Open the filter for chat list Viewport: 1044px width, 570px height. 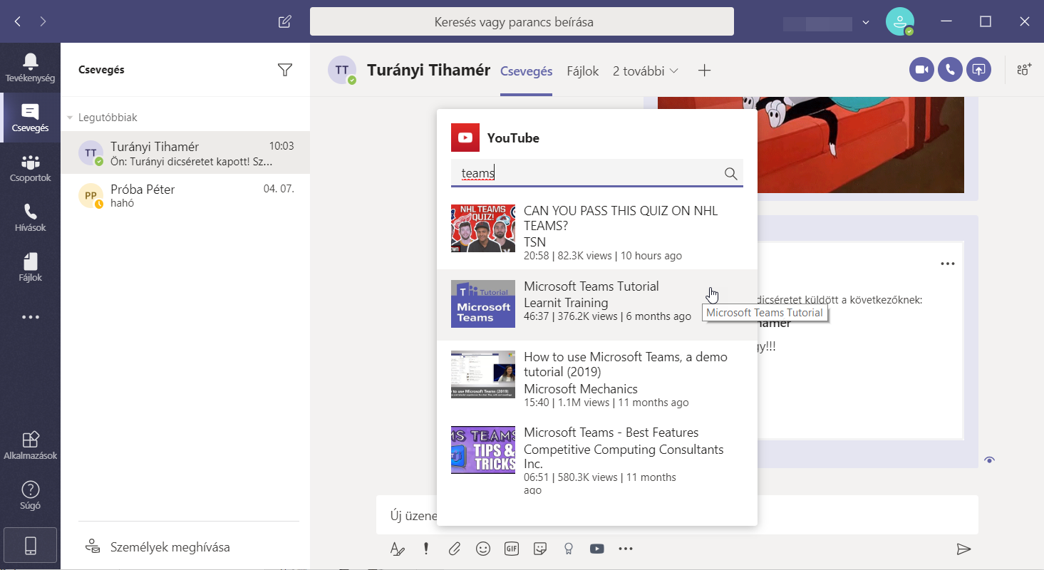pyautogui.click(x=285, y=70)
